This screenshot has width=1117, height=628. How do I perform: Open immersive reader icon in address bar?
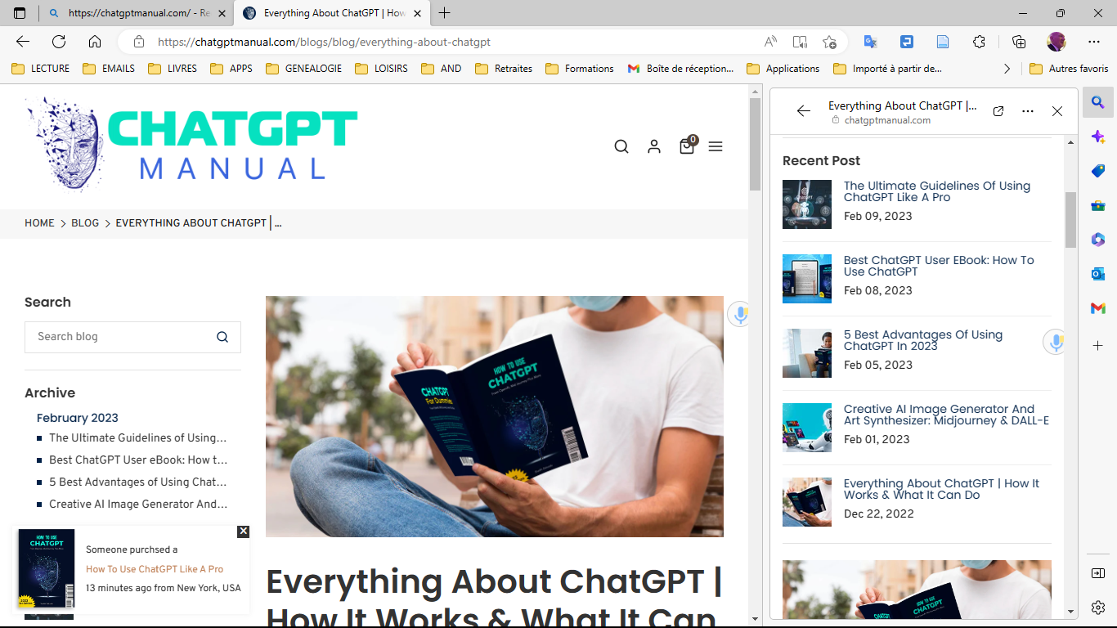[800, 42]
